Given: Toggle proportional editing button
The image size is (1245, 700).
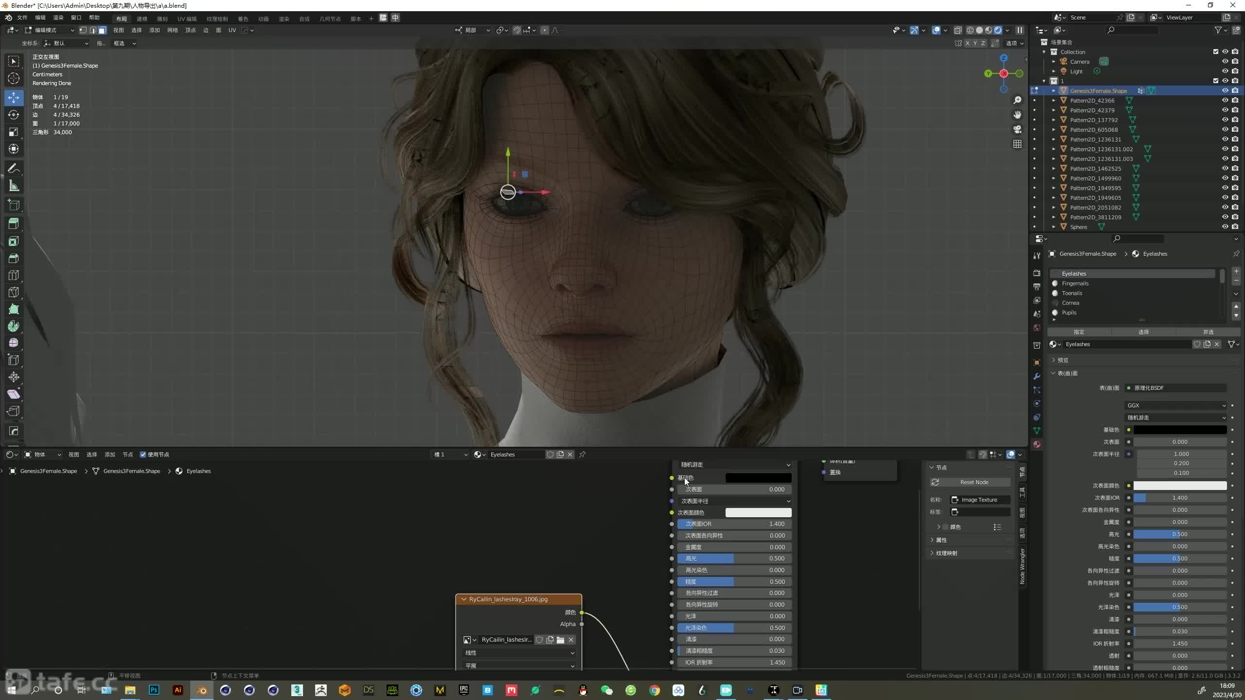Looking at the screenshot, I should (544, 30).
